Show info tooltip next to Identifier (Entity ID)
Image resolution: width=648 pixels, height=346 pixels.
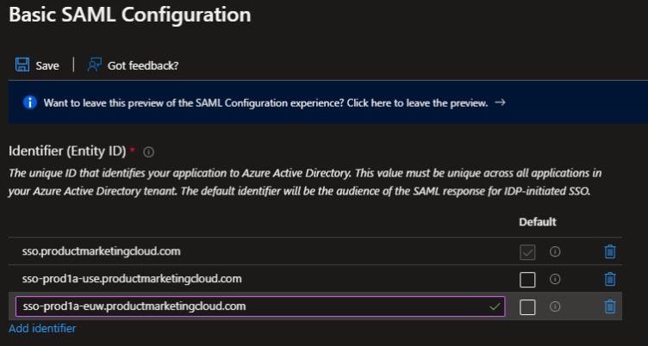[x=148, y=152]
